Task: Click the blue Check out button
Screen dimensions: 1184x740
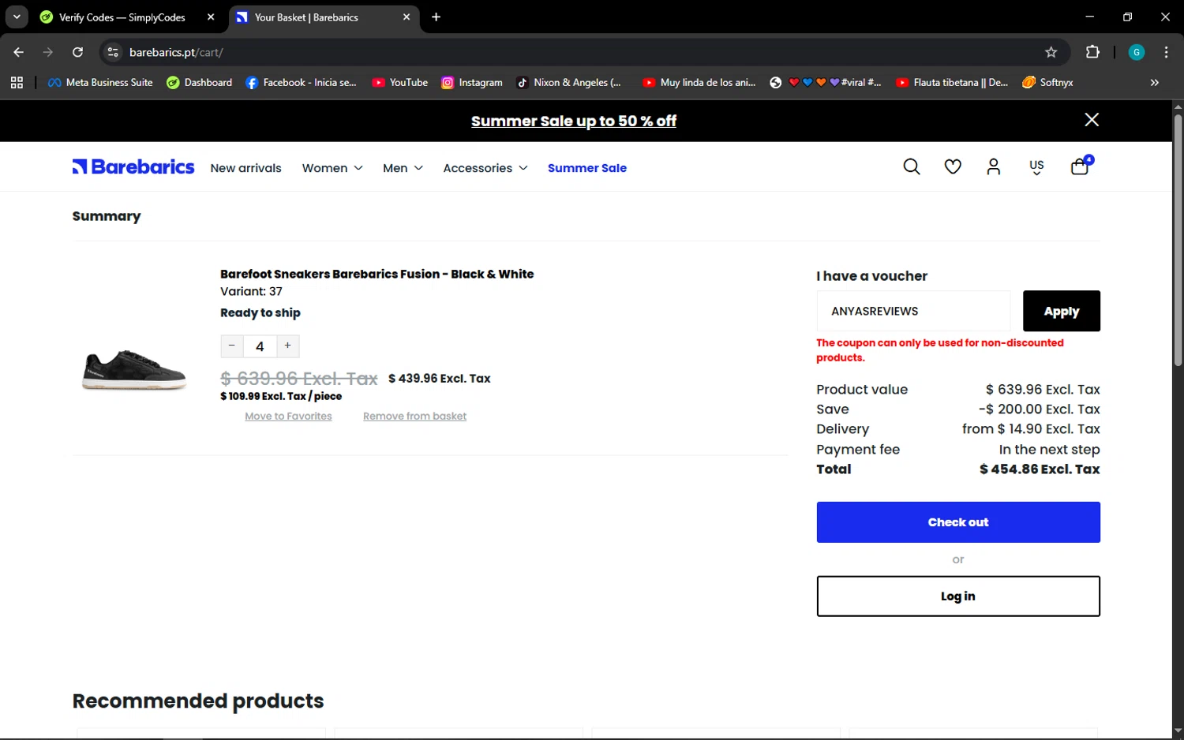Action: [958, 522]
